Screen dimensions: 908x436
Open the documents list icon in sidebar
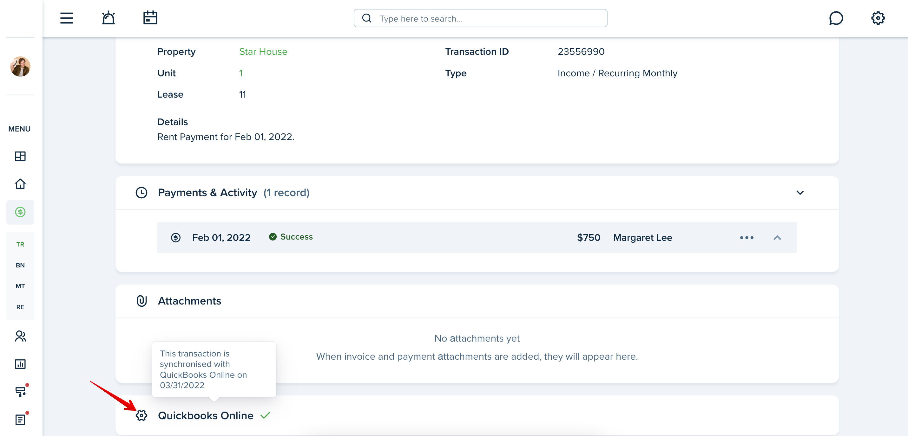coord(20,420)
